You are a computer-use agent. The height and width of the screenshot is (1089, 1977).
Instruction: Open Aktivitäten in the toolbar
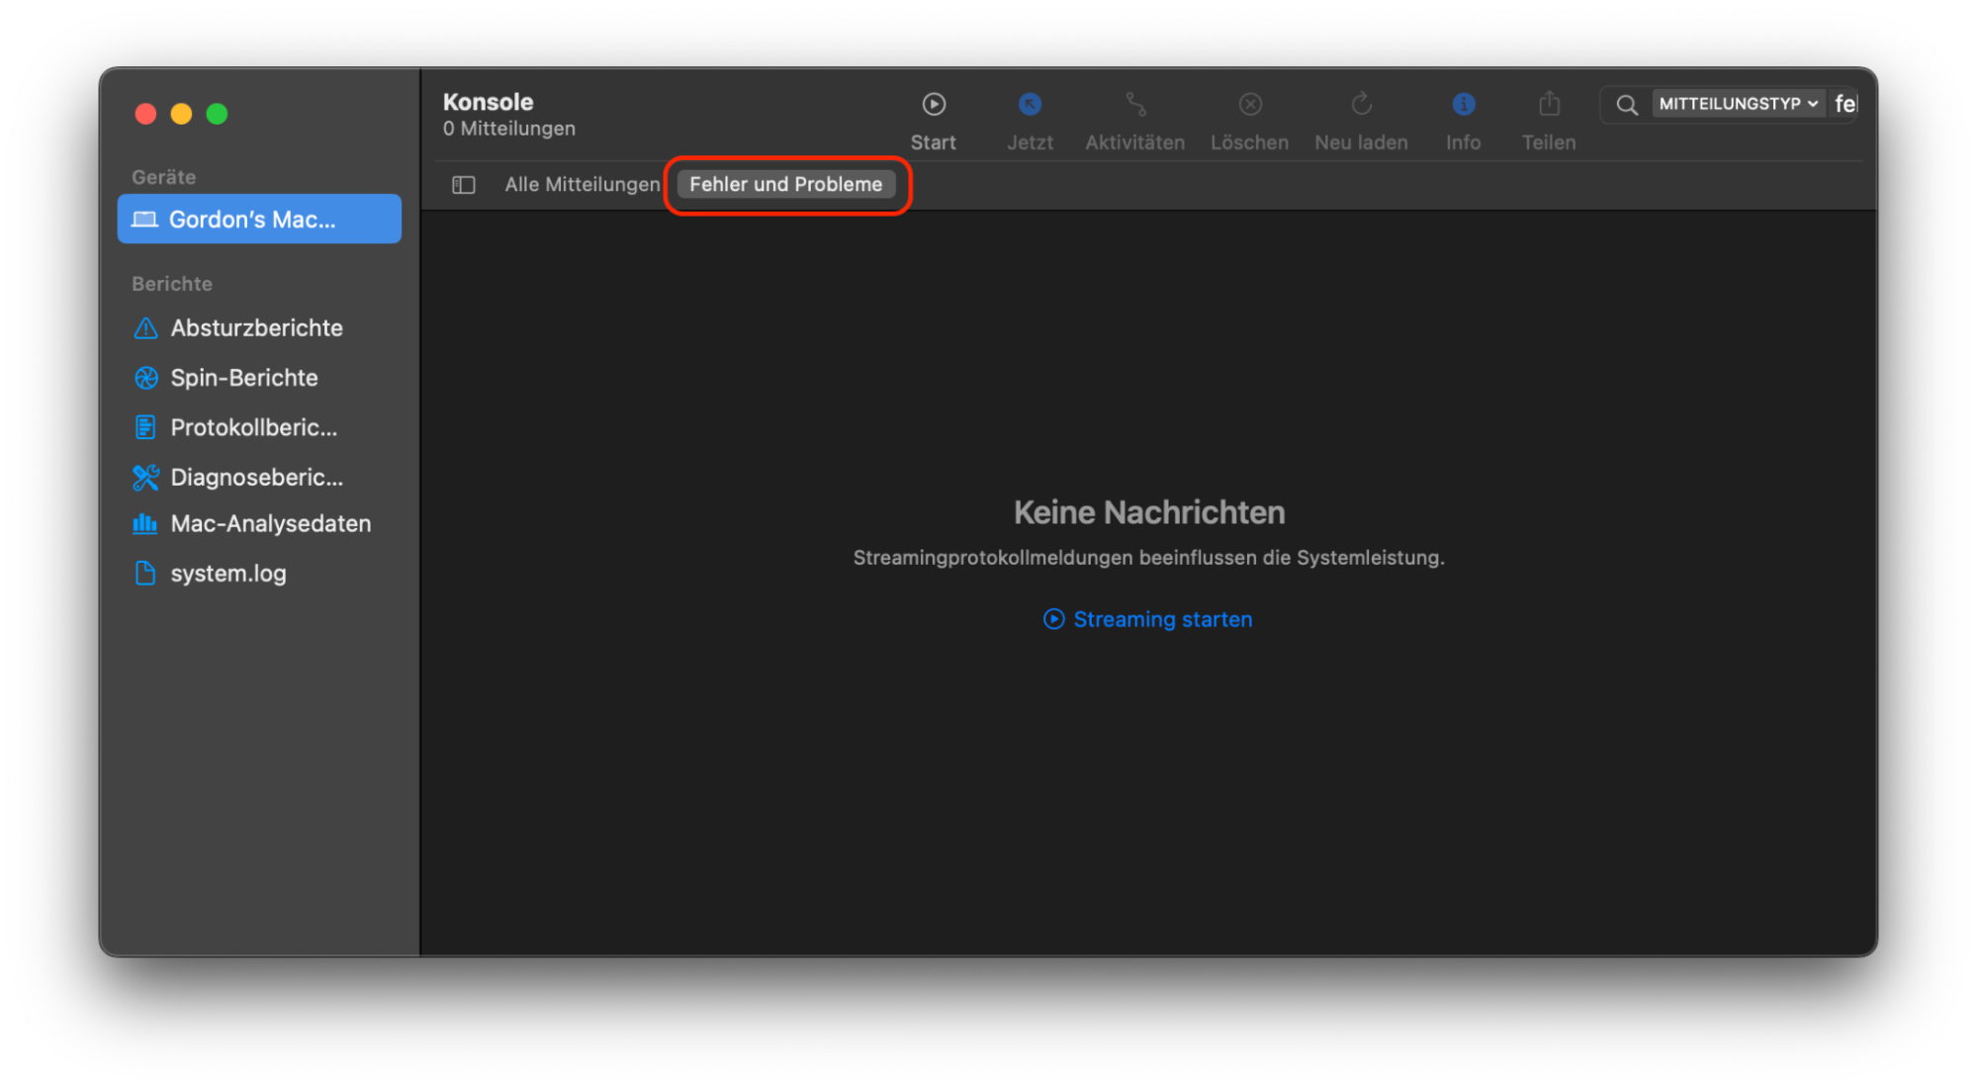tap(1133, 104)
